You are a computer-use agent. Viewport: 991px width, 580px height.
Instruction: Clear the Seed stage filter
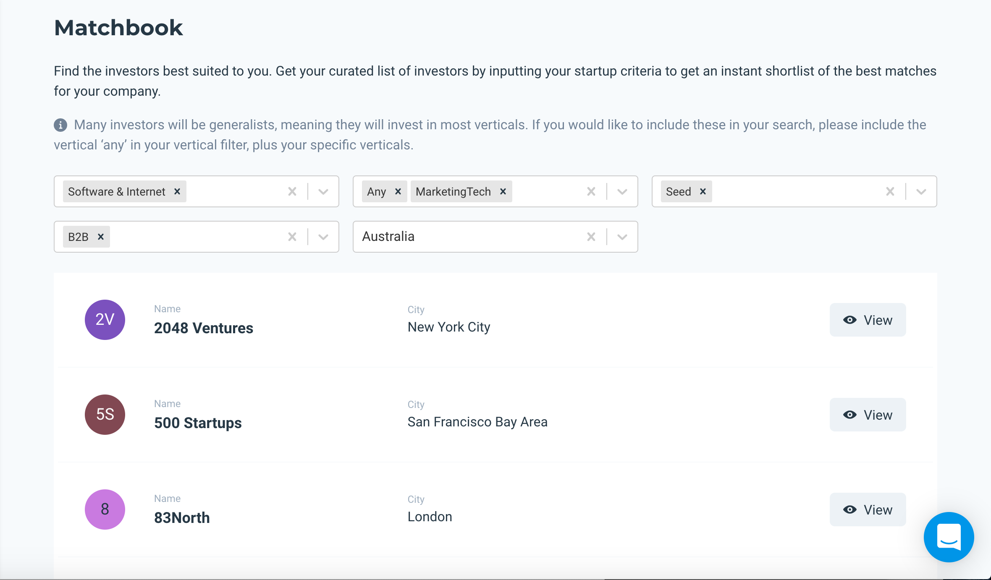890,191
